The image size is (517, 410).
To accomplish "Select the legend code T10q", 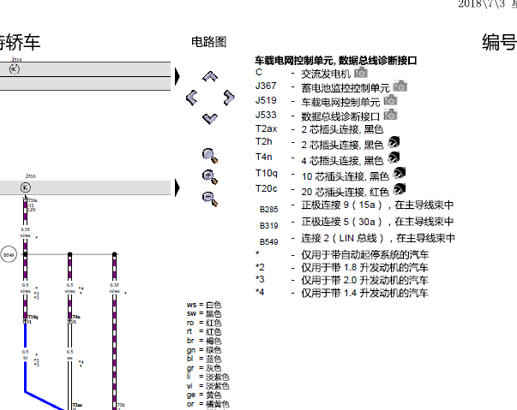I will point(267,173).
